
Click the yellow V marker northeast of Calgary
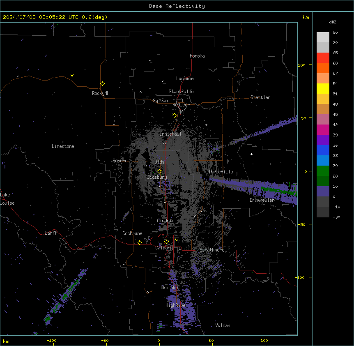click(x=176, y=240)
